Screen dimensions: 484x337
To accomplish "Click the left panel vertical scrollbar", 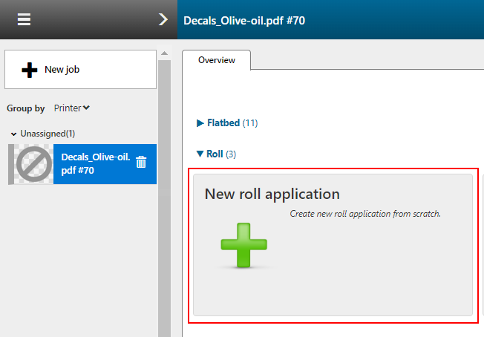I will 164,223.
